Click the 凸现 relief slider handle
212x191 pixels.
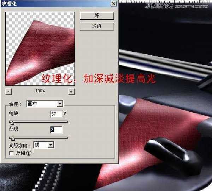pyautogui.click(x=13, y=138)
